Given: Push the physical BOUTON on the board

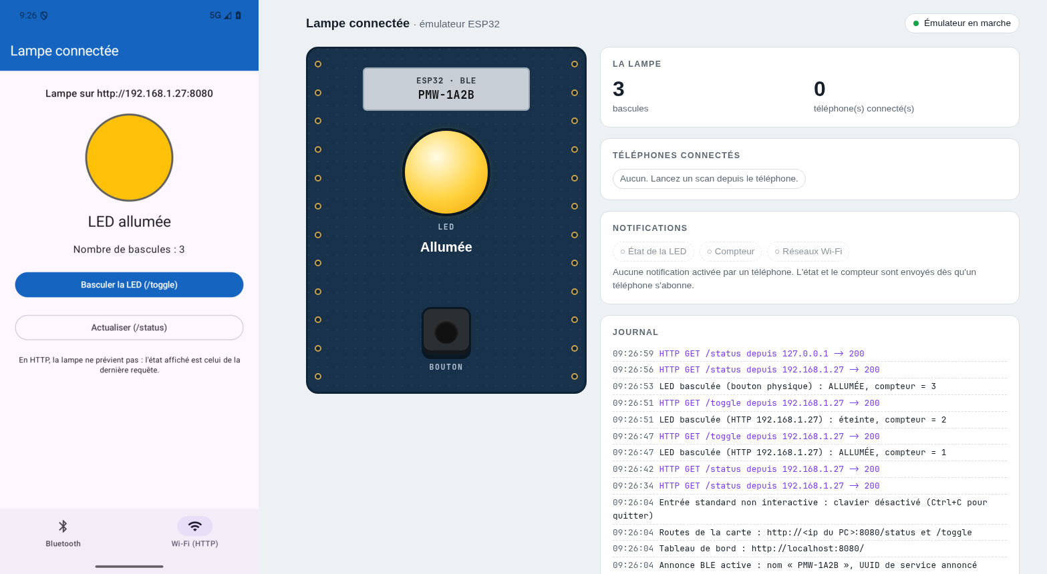Looking at the screenshot, I should tap(446, 332).
